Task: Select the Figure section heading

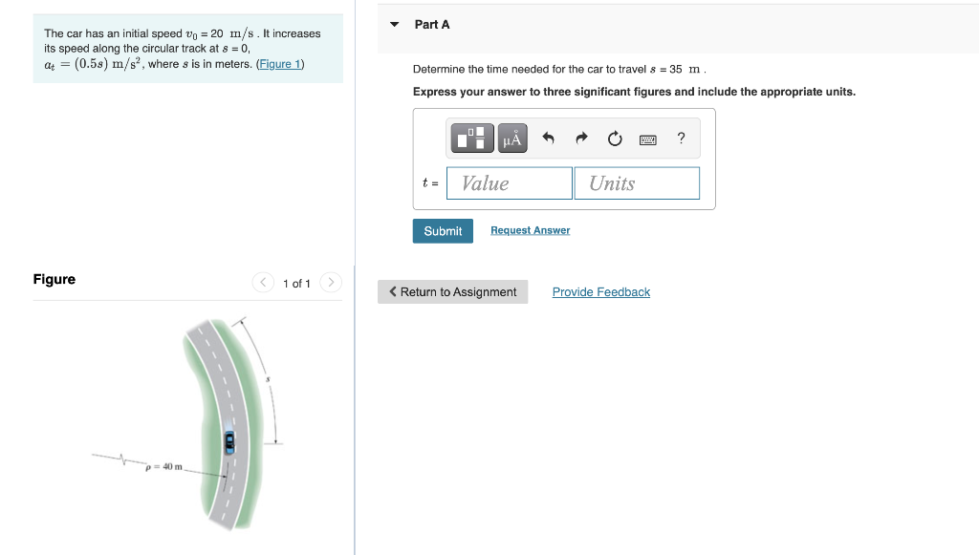Action: click(54, 279)
